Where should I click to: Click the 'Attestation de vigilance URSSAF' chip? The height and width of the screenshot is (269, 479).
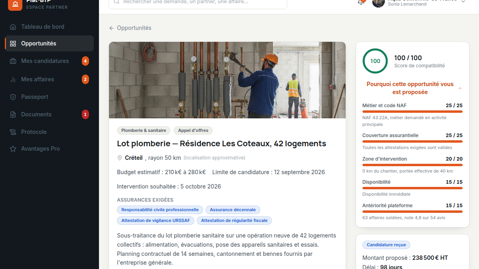tap(156, 220)
